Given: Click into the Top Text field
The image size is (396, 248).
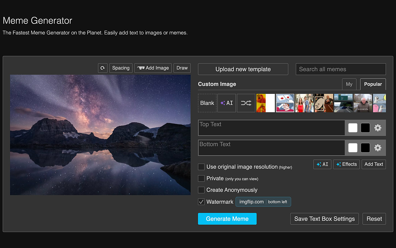Looking at the screenshot, I should point(272,128).
